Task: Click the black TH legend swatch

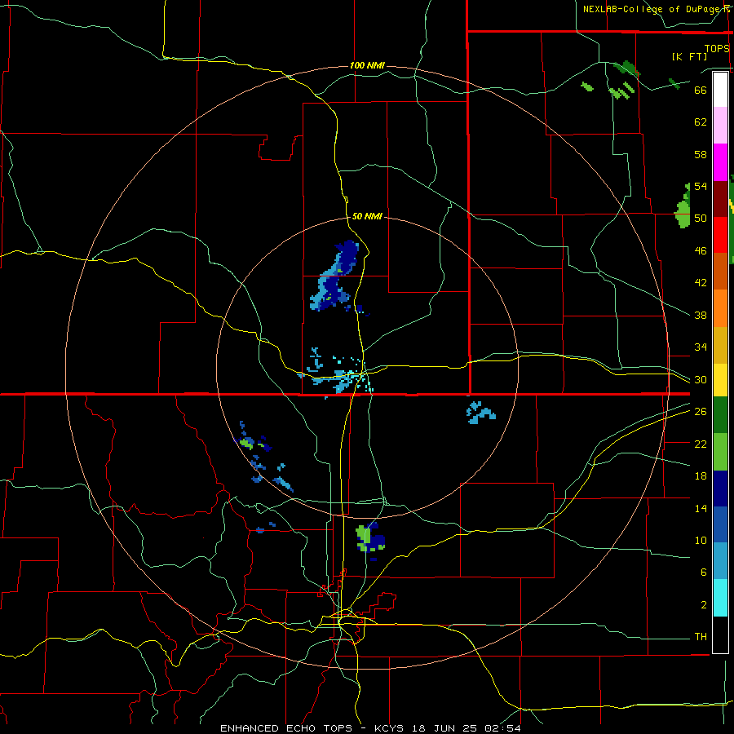Action: 720,635
